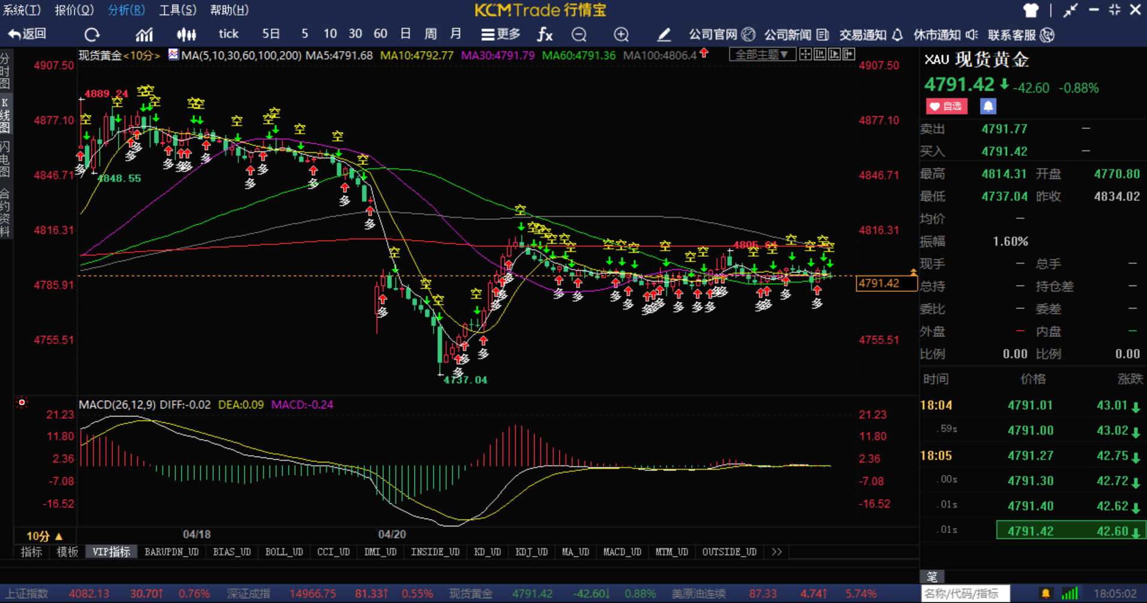The width and height of the screenshot is (1147, 603).
Task: Focus the 名称/代码/指标 search field
Action: pyautogui.click(x=966, y=593)
